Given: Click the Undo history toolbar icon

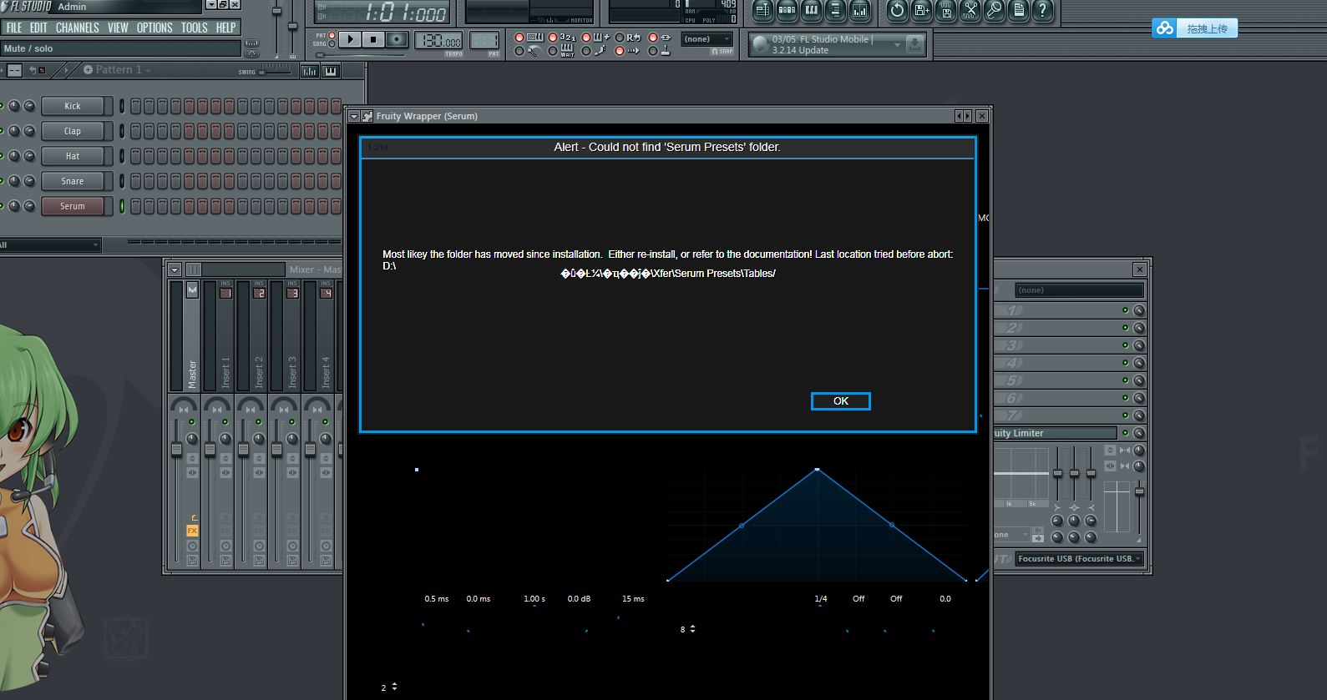Looking at the screenshot, I should tap(897, 11).
